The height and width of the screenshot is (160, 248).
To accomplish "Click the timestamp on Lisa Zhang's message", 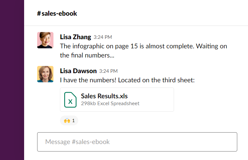I will [103, 37].
